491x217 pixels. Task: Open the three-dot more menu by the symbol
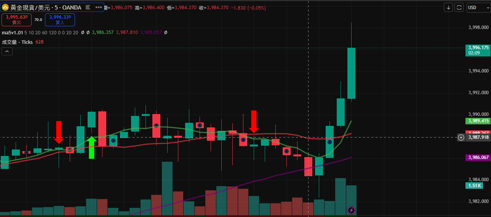coord(99,7)
